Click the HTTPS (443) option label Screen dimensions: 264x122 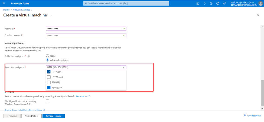[x=58, y=77]
